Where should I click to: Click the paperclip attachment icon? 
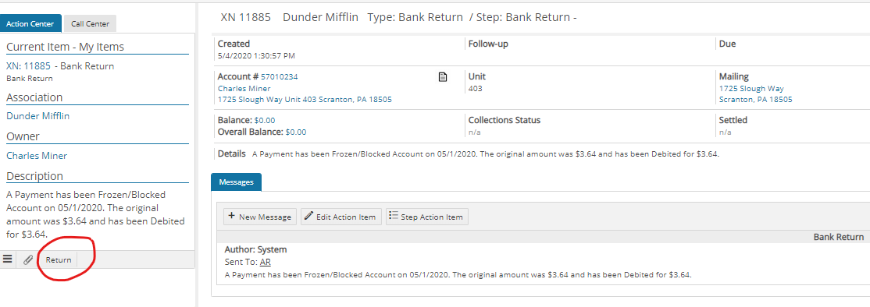click(28, 259)
